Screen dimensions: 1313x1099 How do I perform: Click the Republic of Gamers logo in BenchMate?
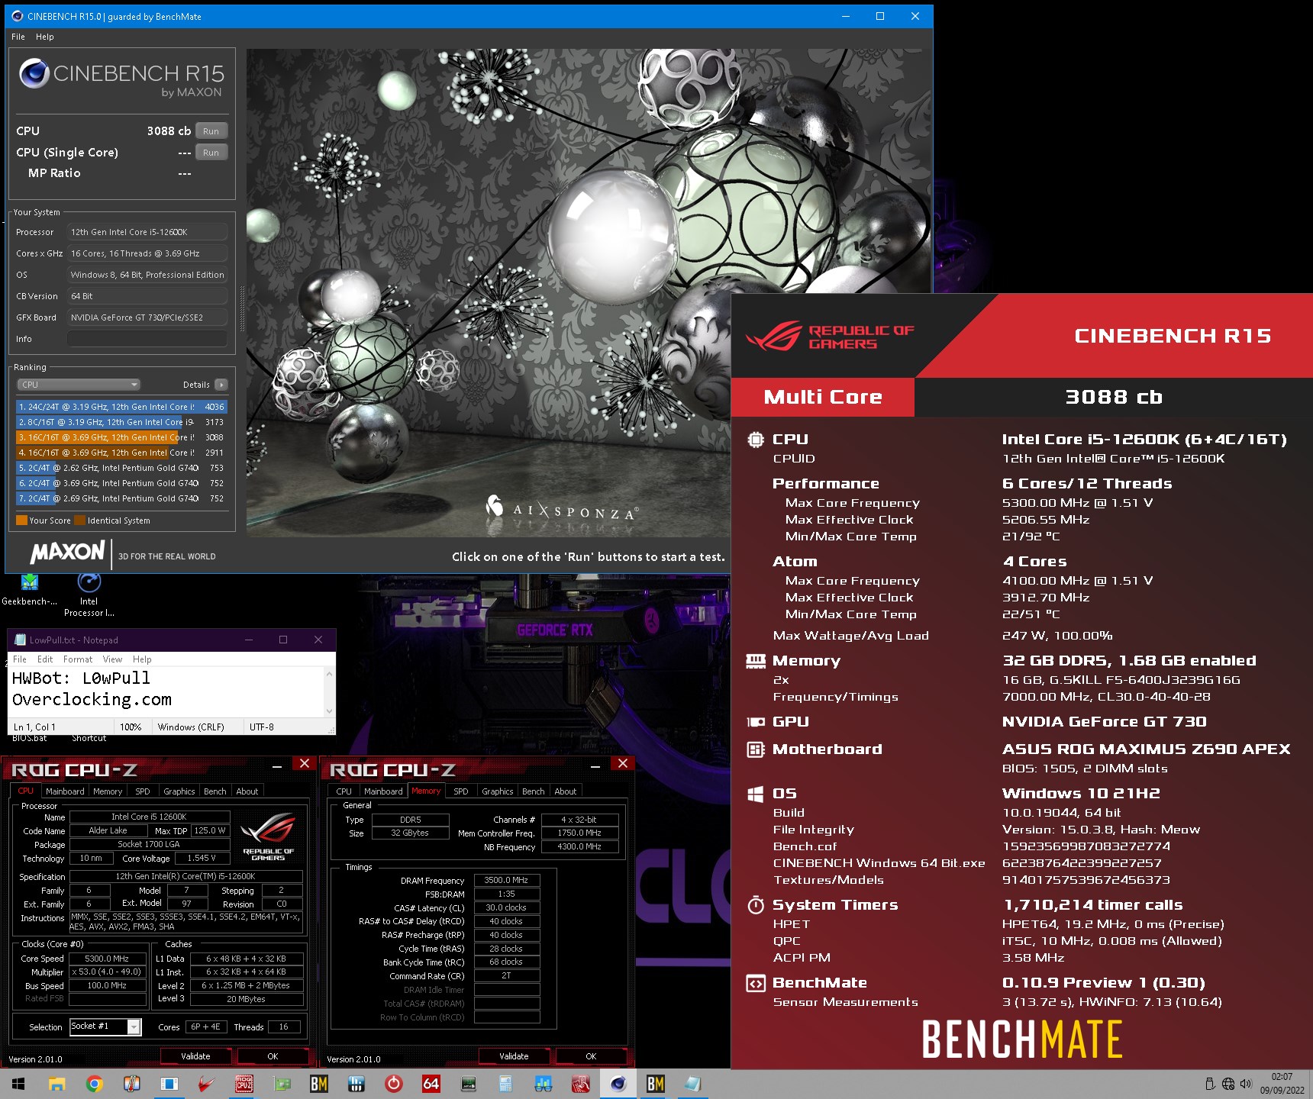pyautogui.click(x=830, y=337)
